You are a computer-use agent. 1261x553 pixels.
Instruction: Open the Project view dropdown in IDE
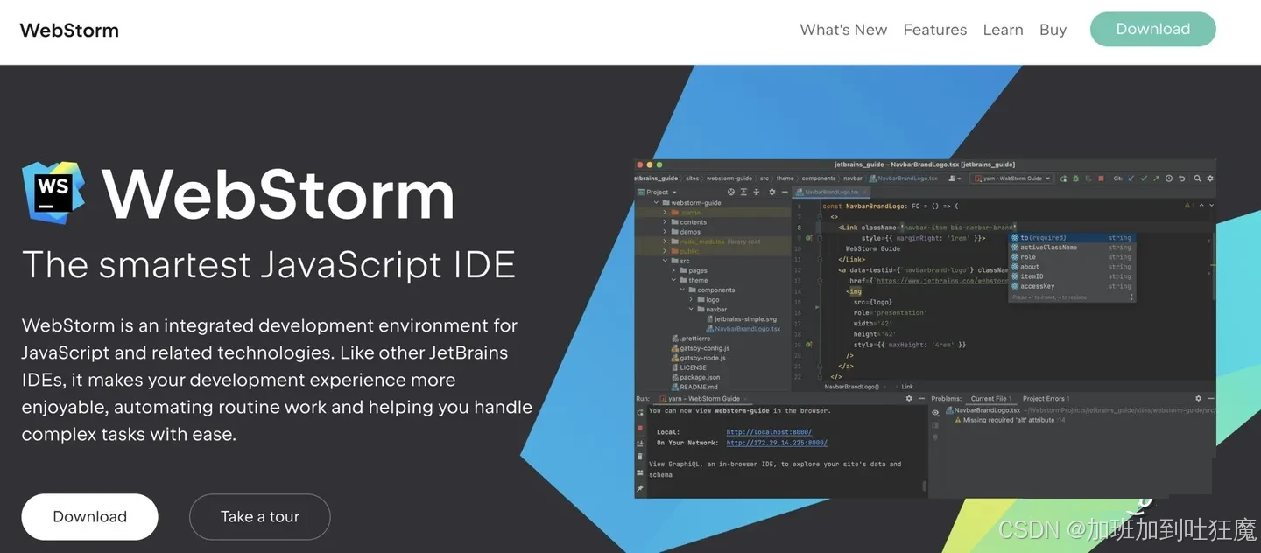pyautogui.click(x=658, y=192)
